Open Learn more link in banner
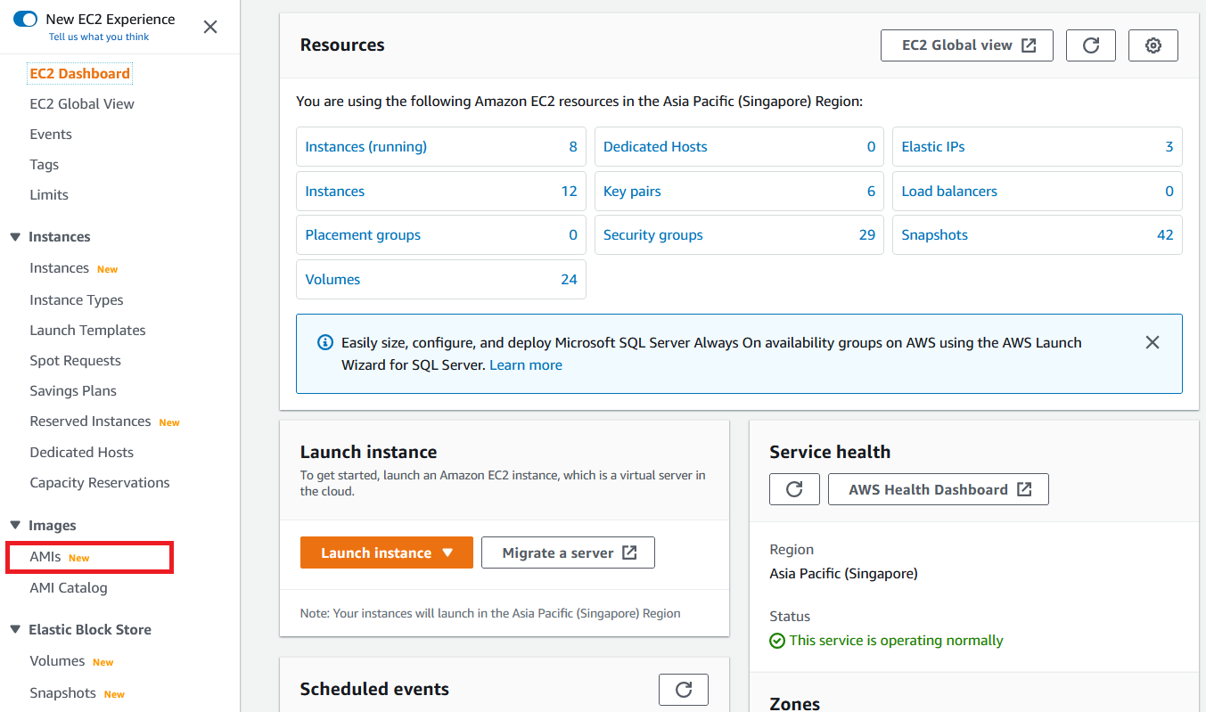The height and width of the screenshot is (712, 1206). (526, 365)
